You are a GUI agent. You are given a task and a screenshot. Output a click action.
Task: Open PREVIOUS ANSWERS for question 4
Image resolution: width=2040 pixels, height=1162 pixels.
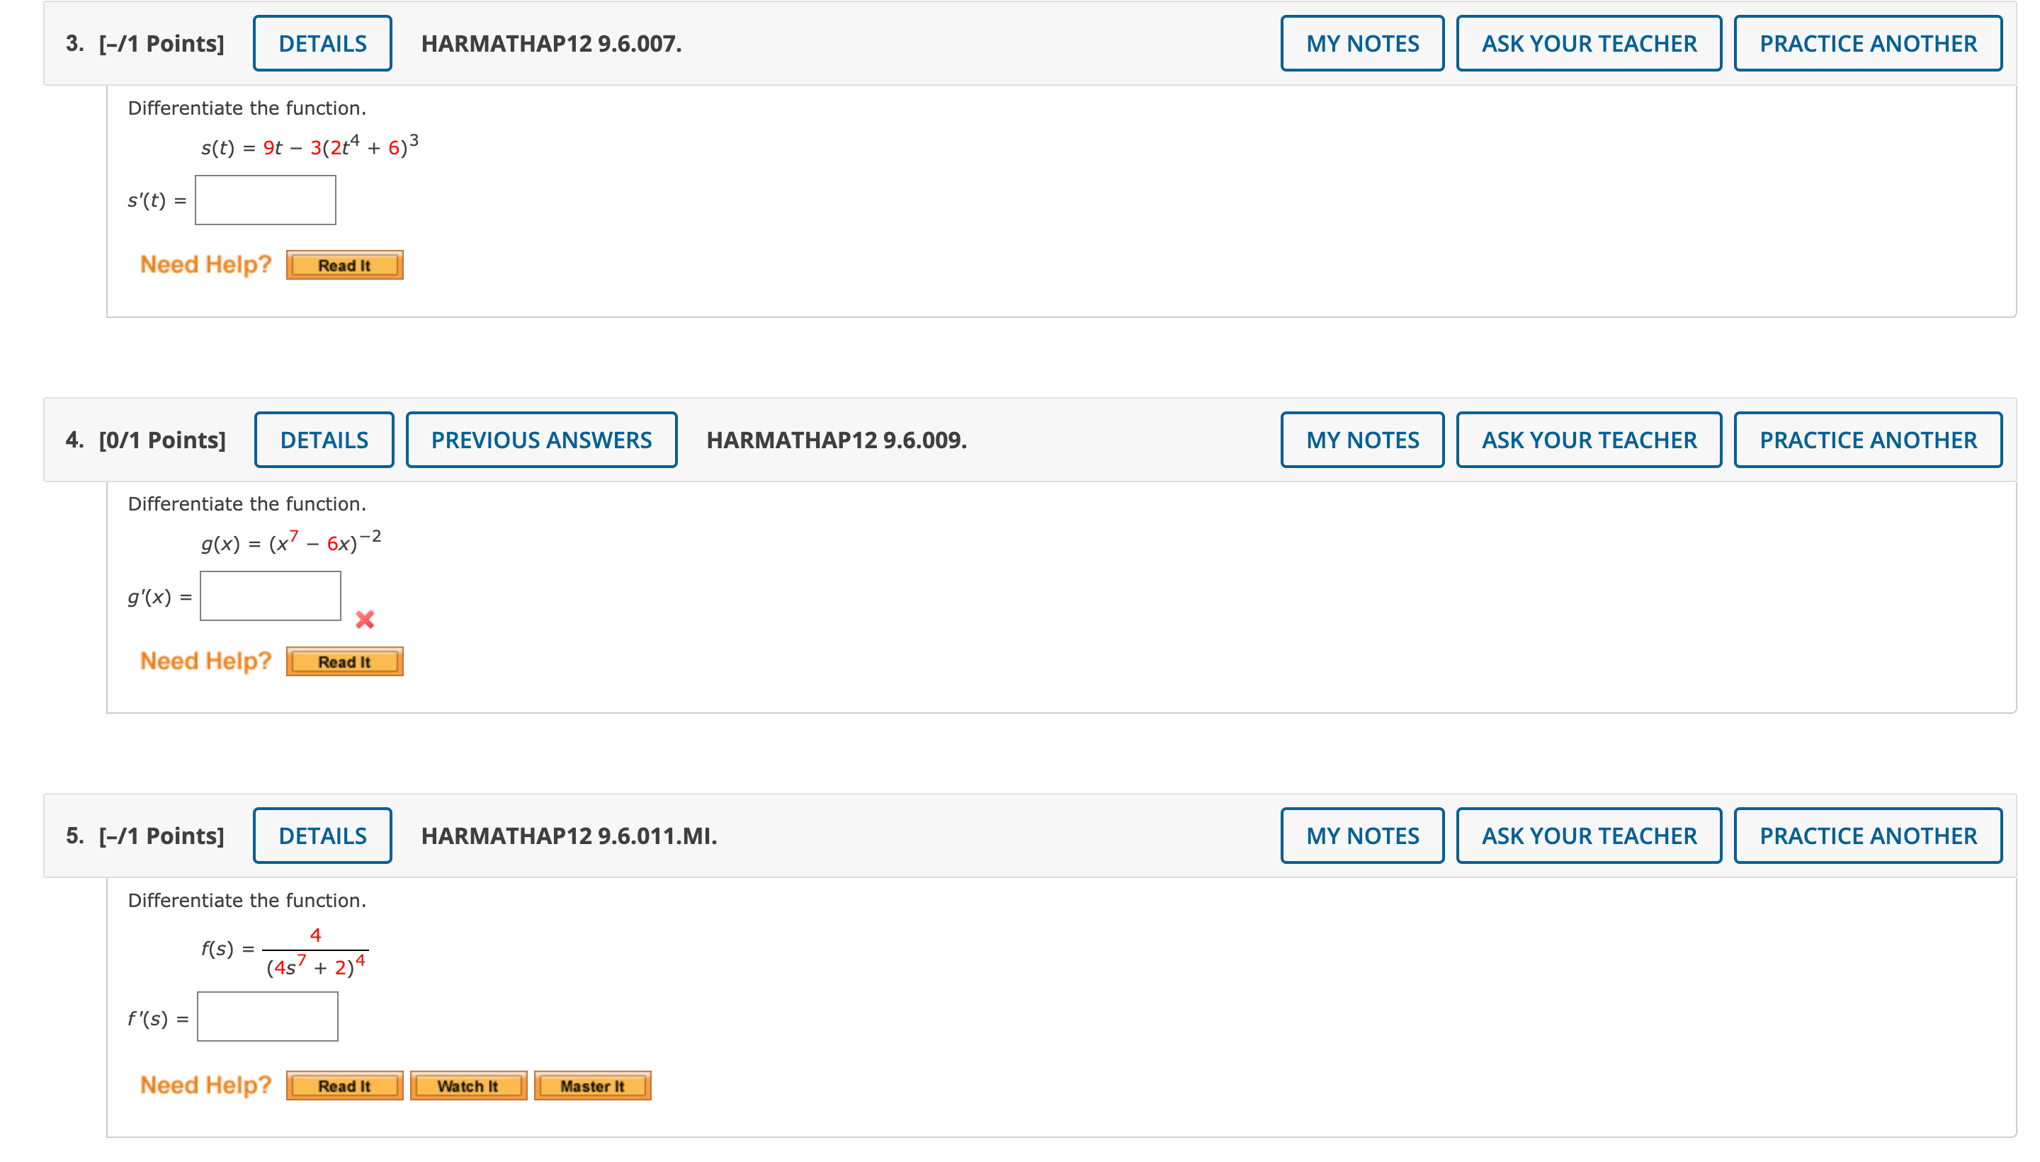click(x=541, y=440)
